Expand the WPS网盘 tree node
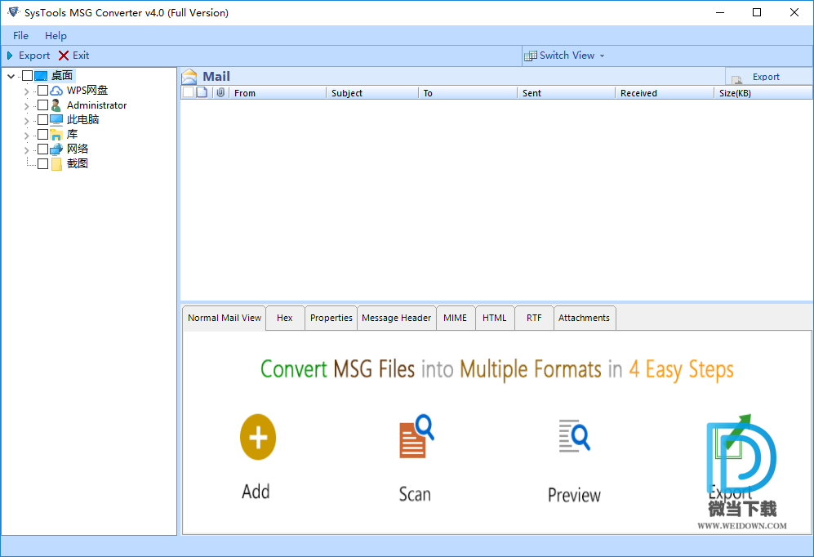 pos(26,91)
